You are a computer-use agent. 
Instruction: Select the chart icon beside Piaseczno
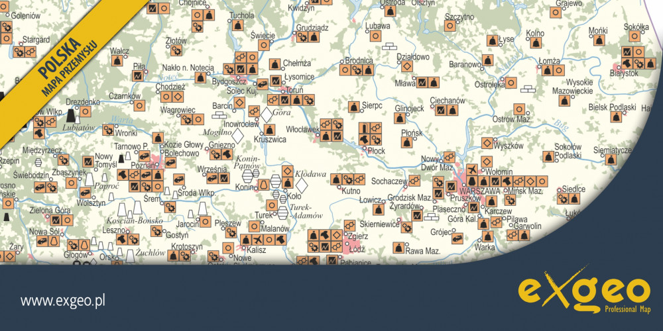[473, 208]
